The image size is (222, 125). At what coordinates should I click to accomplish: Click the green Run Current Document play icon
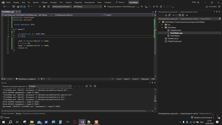105,7
